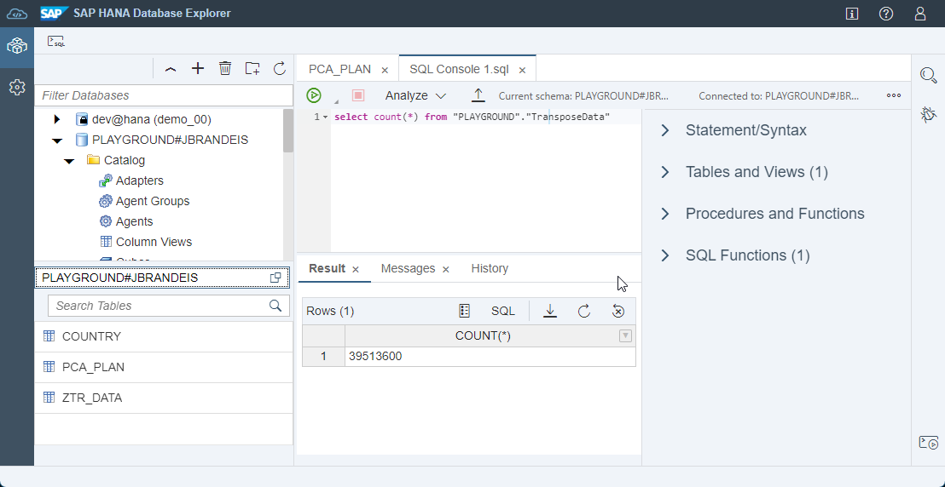
Task: Open the result column display options icon
Action: pyautogui.click(x=464, y=311)
